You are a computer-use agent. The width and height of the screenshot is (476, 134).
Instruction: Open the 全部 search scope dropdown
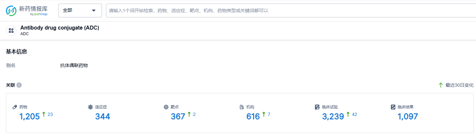[x=80, y=11]
